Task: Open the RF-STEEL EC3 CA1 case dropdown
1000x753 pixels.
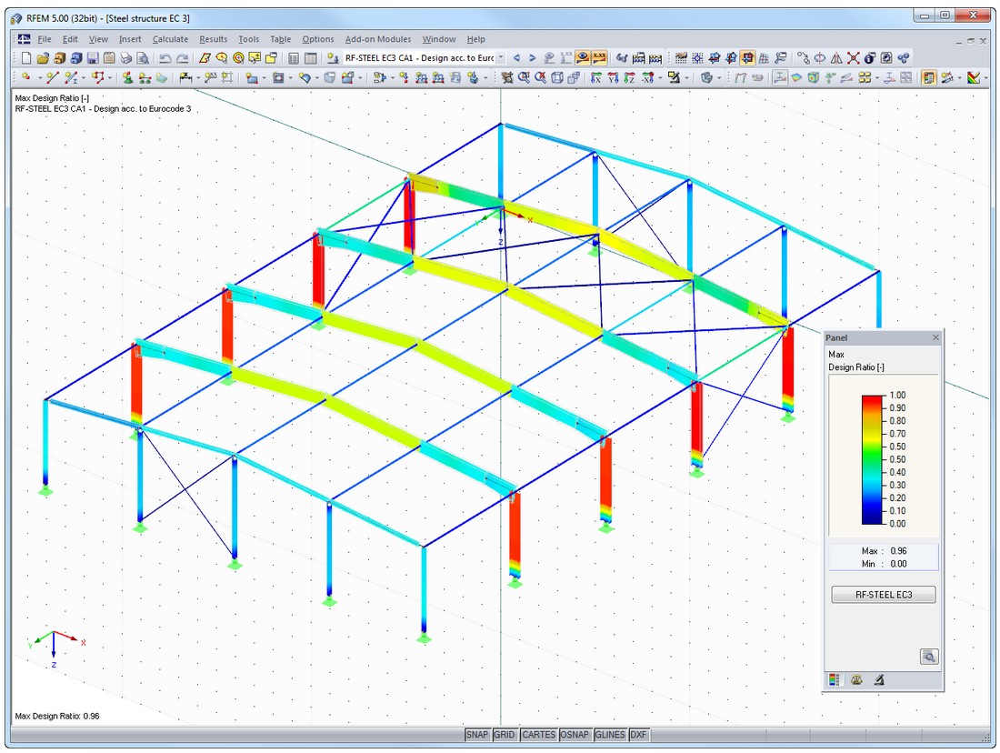Action: click(x=502, y=58)
